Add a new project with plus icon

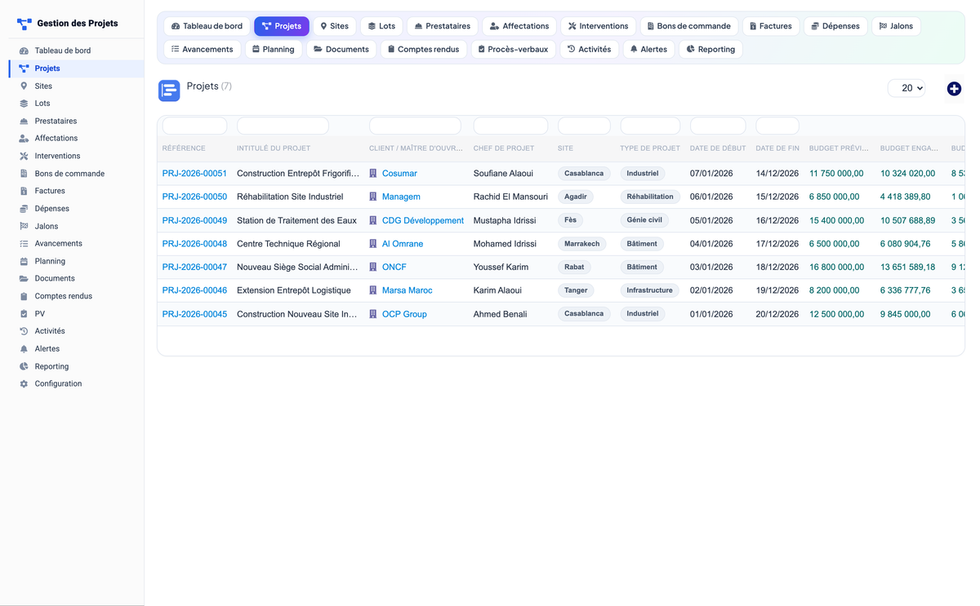point(954,89)
